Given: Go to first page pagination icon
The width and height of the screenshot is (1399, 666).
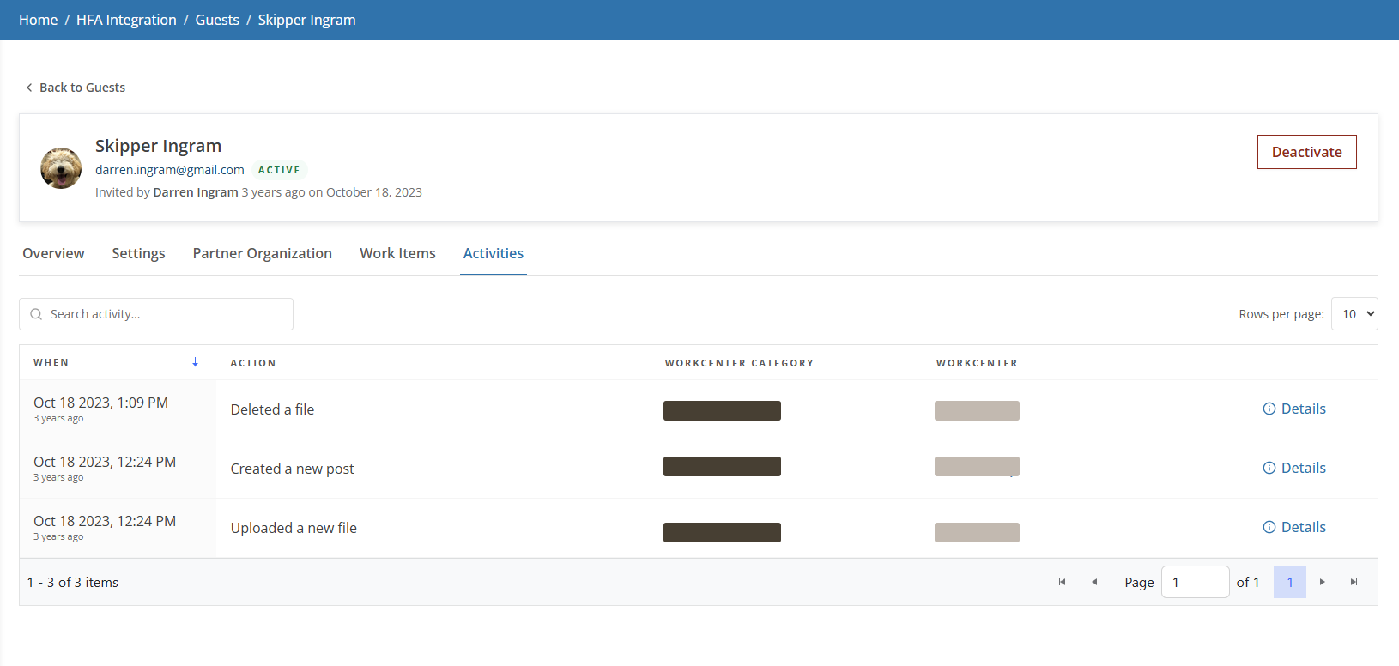Looking at the screenshot, I should click(x=1062, y=582).
